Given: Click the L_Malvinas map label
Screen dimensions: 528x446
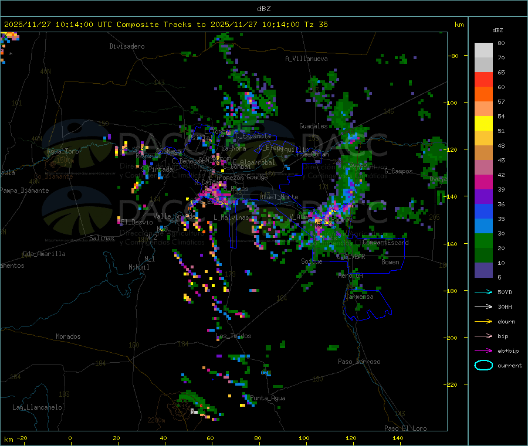Looking at the screenshot, I should point(231,217).
